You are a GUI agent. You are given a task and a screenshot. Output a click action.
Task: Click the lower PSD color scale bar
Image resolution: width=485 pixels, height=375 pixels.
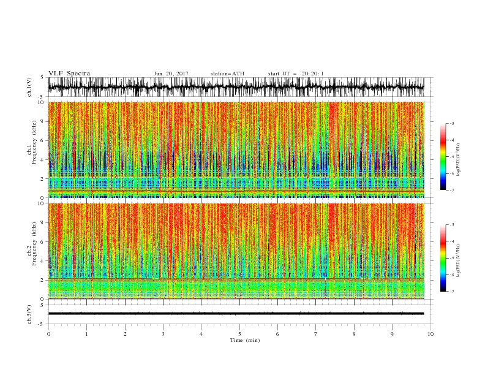[x=443, y=258]
